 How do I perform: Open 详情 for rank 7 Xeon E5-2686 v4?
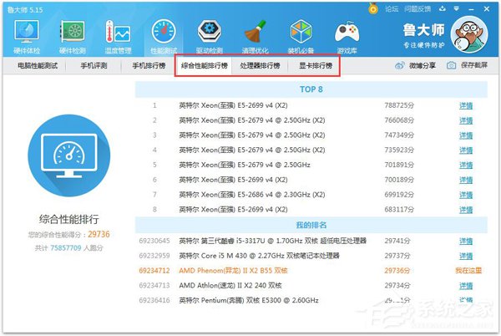coord(466,195)
